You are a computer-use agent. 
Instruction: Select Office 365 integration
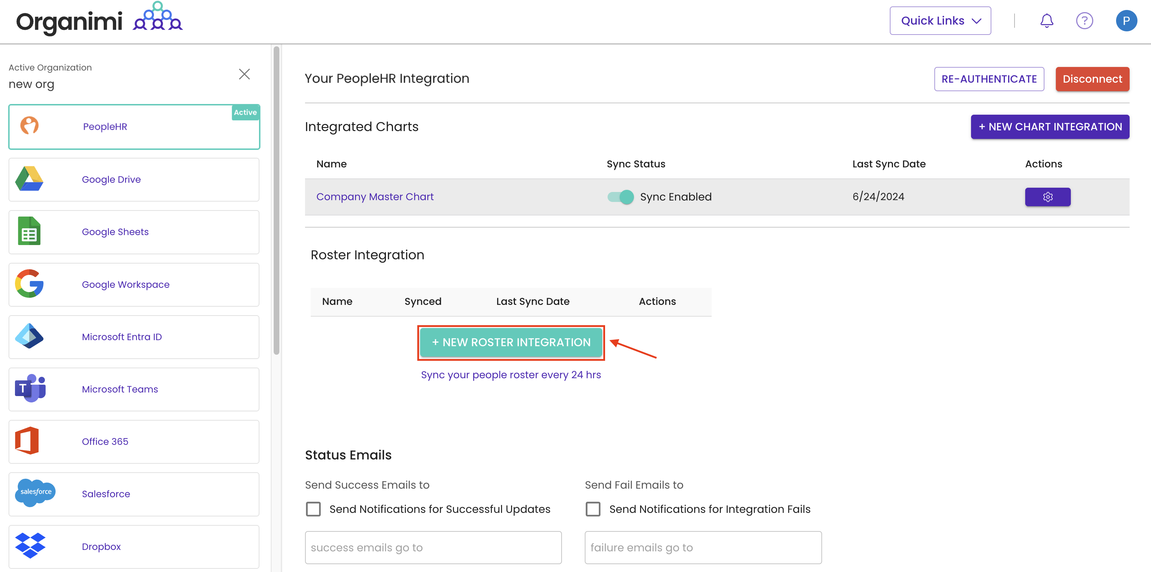click(134, 442)
